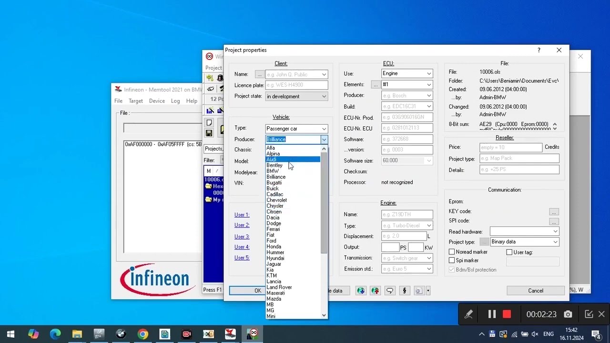Click the KEY code browse button
The image size is (610, 343).
pos(553,212)
